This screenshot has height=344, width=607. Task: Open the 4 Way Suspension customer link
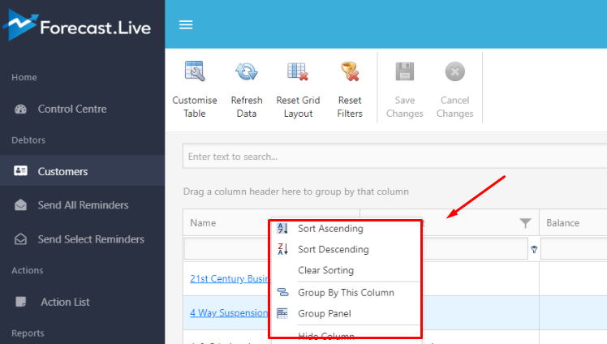coord(229,312)
